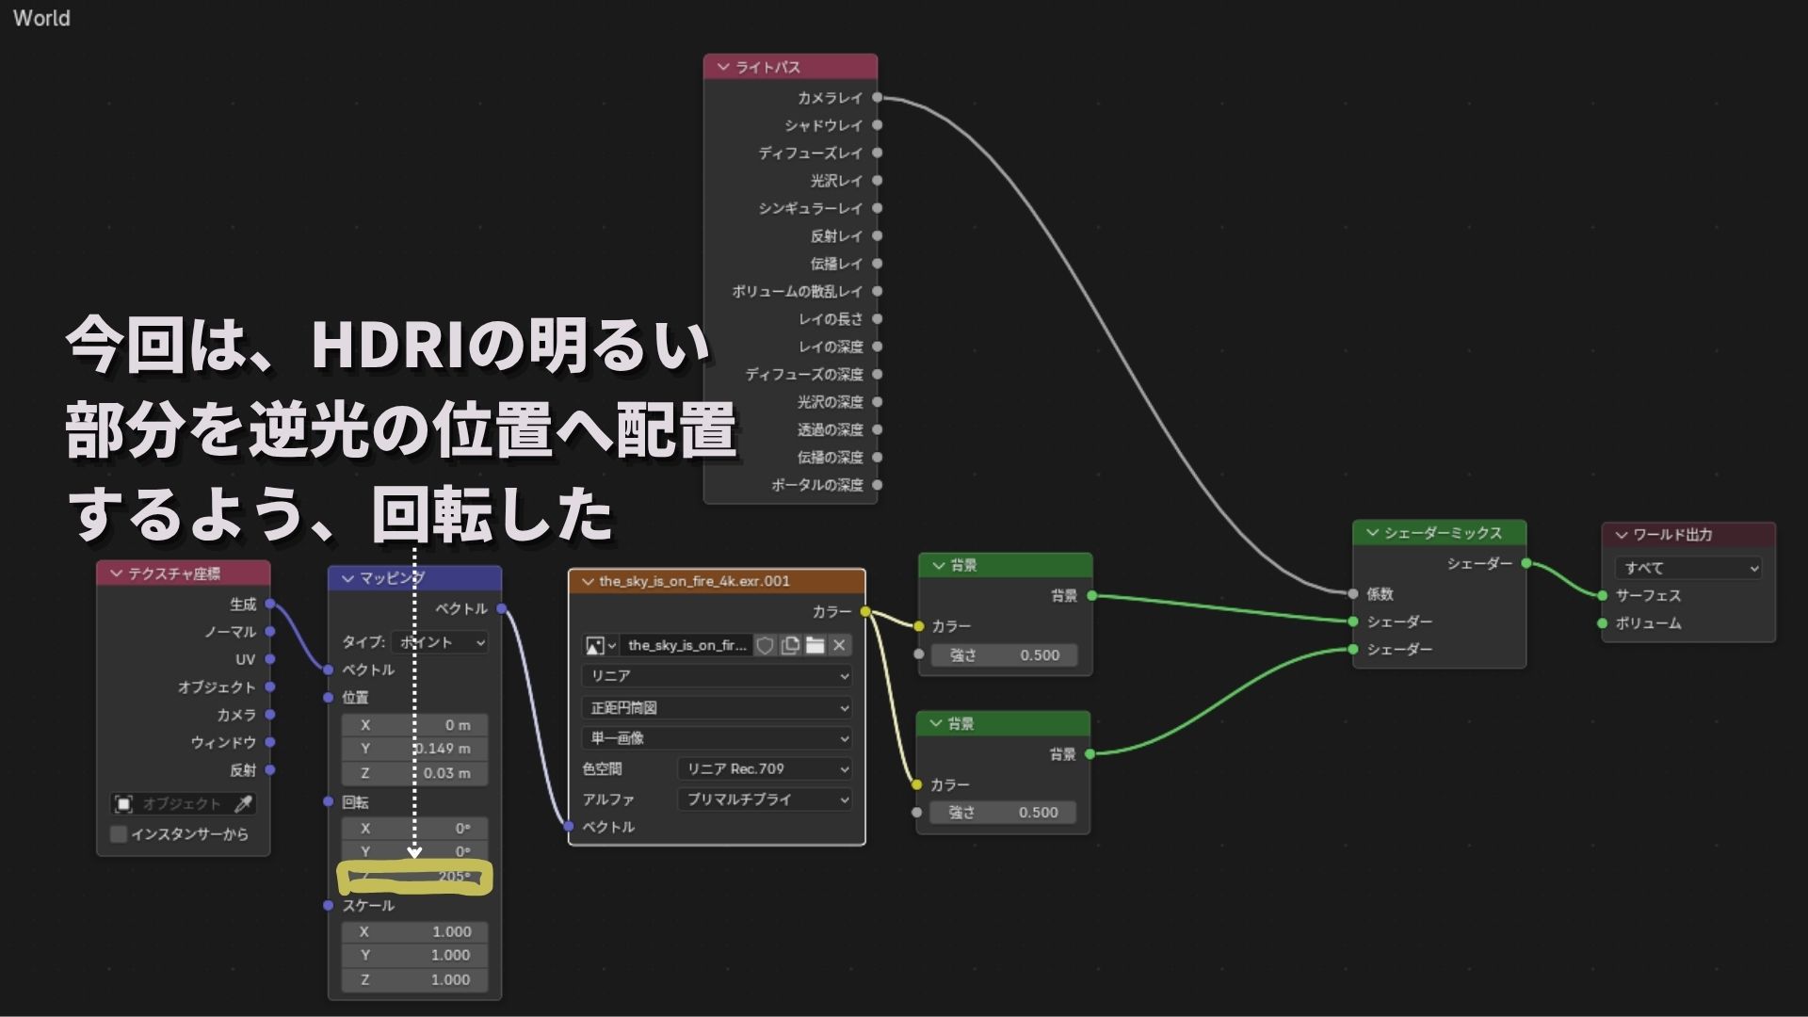Click the 回転 X field showing 0°
The height and width of the screenshot is (1017, 1808).
[x=414, y=829]
